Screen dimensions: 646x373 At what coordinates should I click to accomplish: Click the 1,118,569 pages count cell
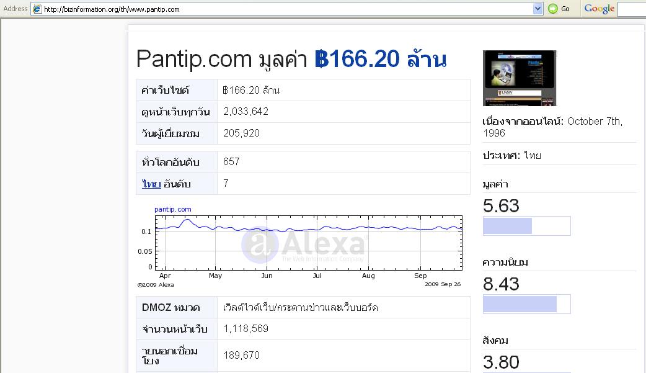pos(343,329)
